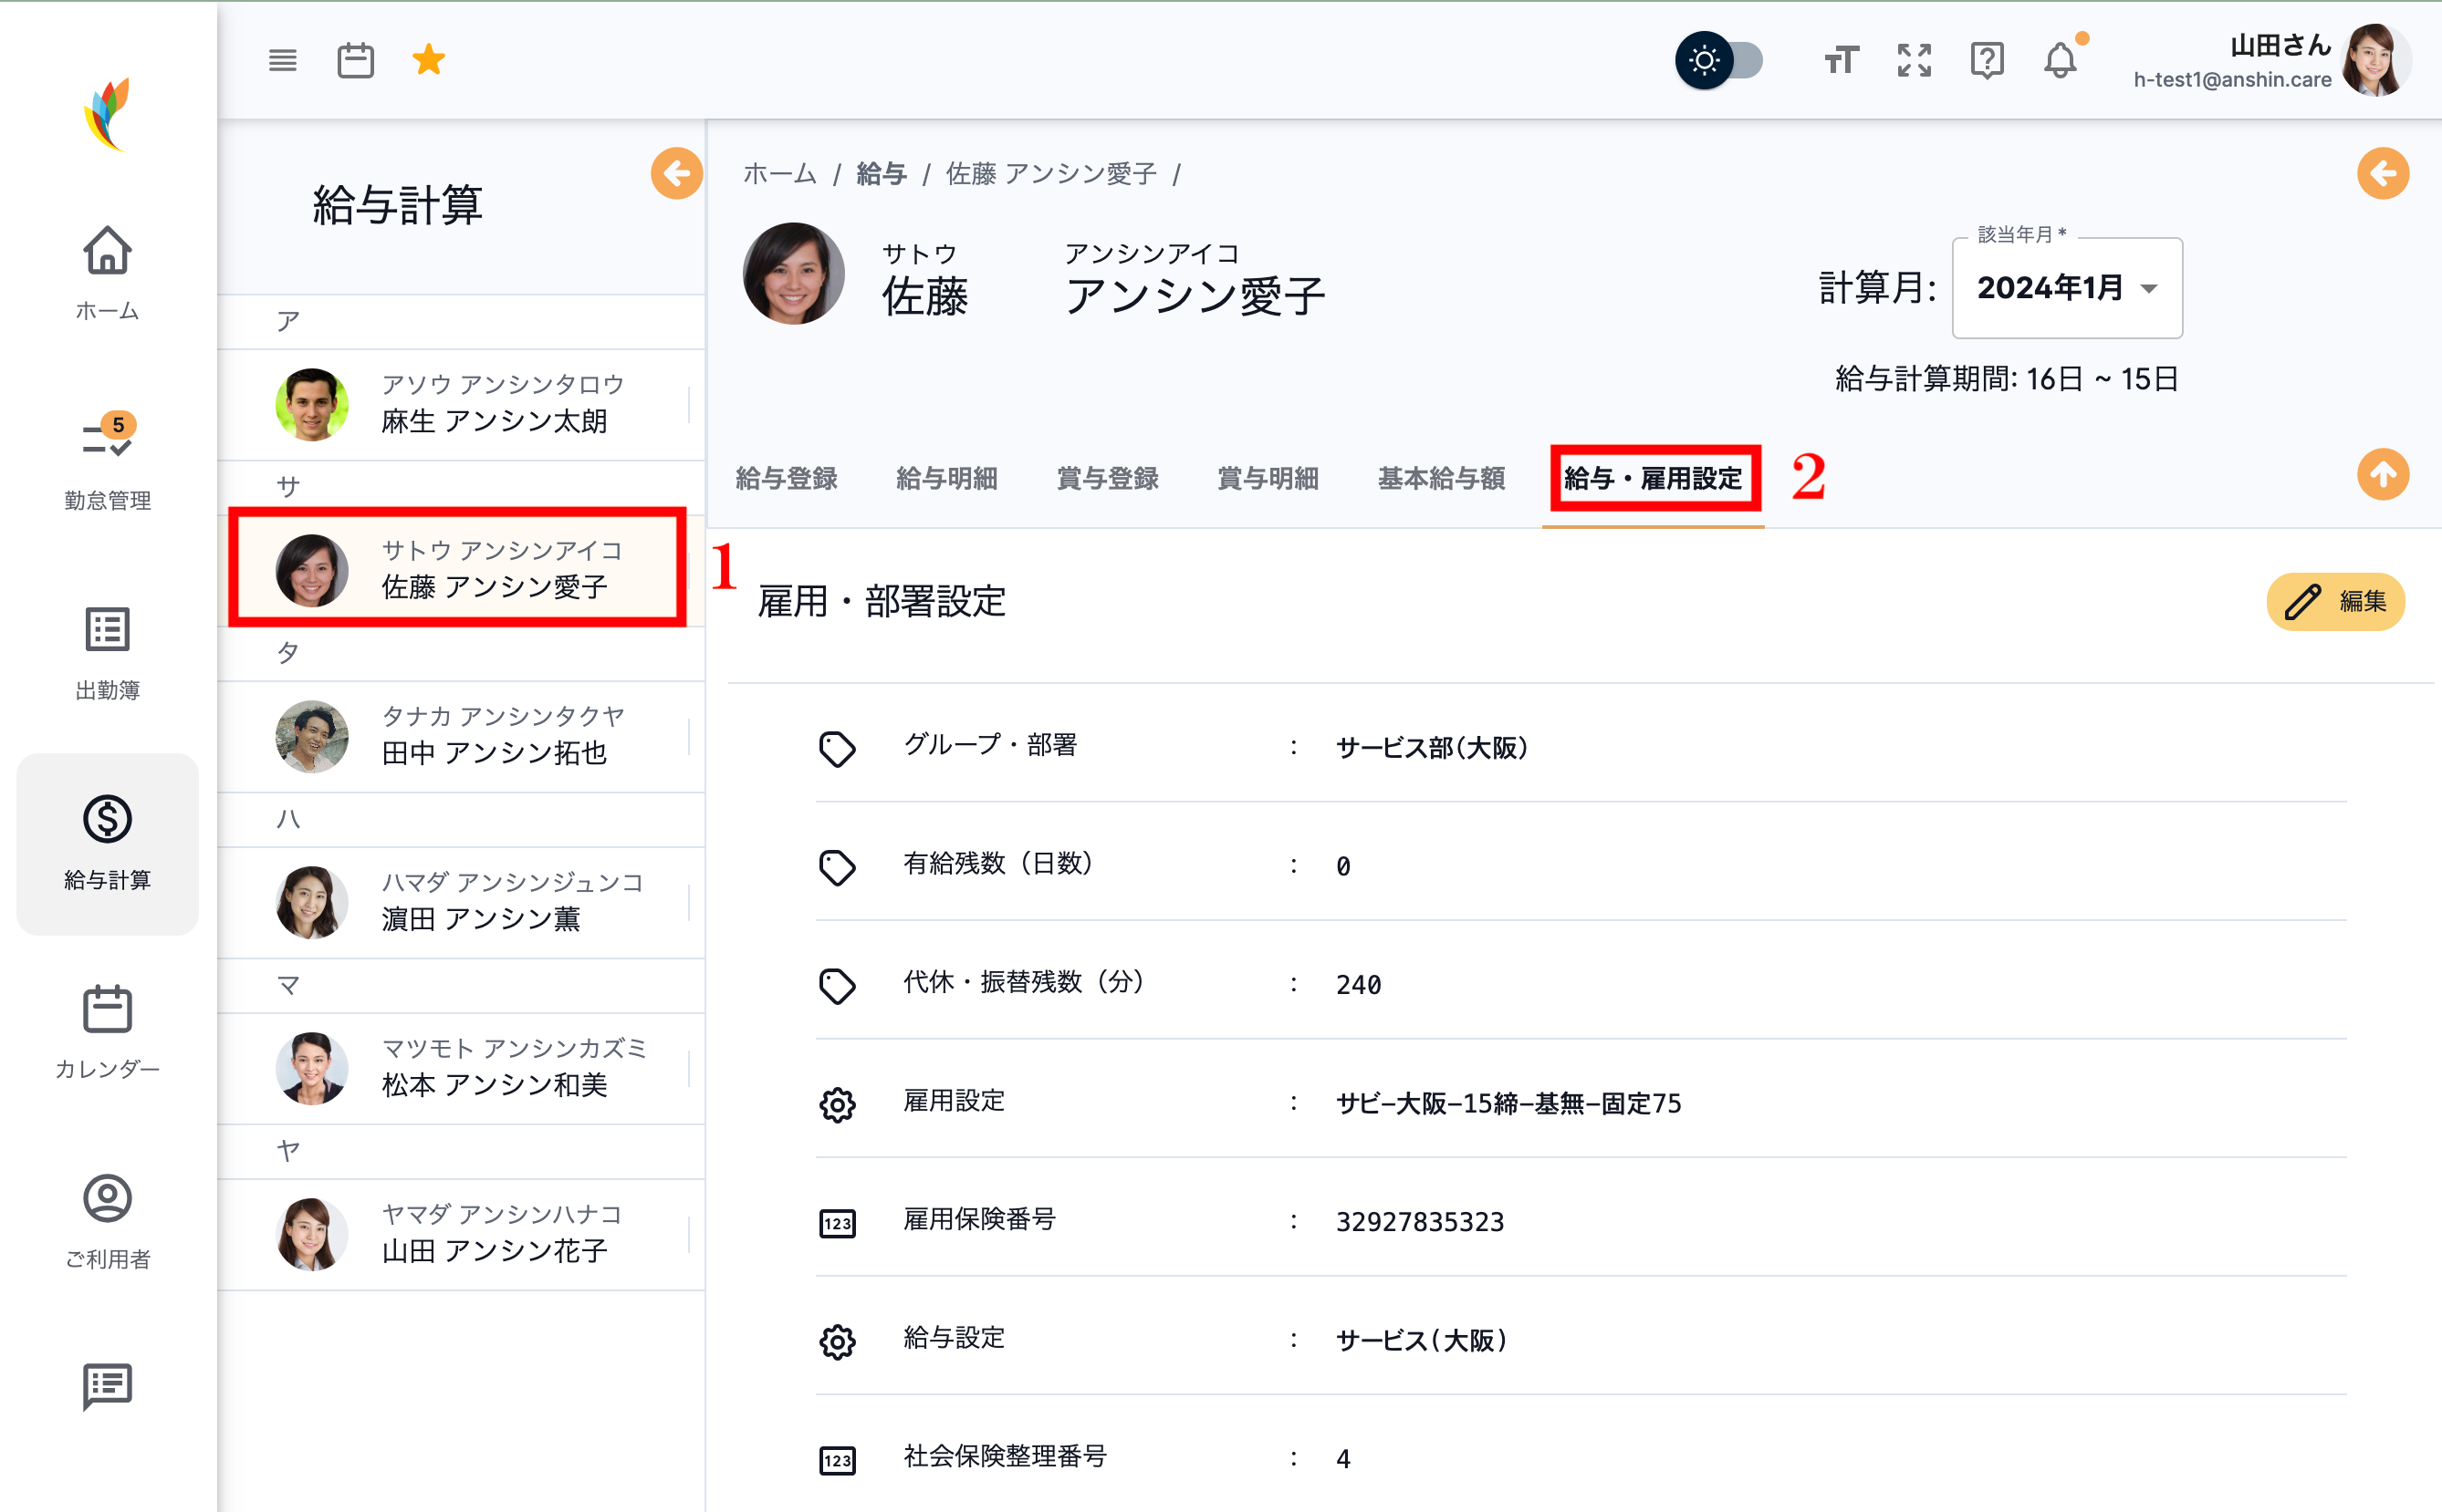The image size is (2442, 1512).
Task: Click the star favorites icon
Action: pyautogui.click(x=428, y=60)
